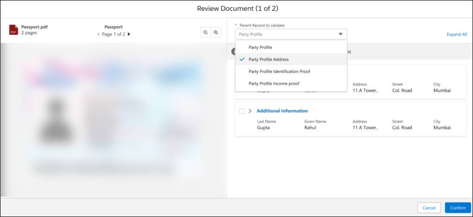This screenshot has height=217, width=473.
Task: Expand the Additional Information section chevron
Action: (x=250, y=111)
